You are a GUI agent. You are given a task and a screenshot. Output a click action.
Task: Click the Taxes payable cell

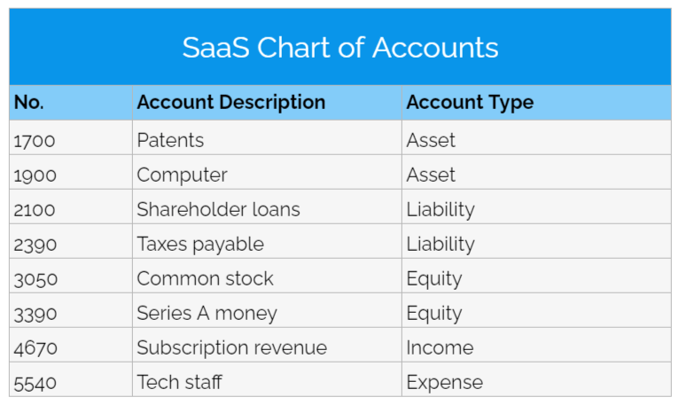(200, 244)
